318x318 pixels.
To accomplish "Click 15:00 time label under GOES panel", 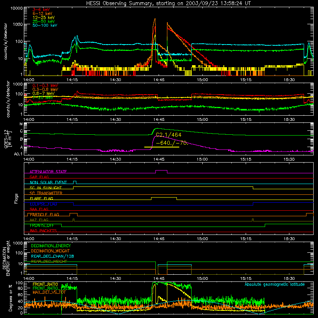I will click(202, 159).
